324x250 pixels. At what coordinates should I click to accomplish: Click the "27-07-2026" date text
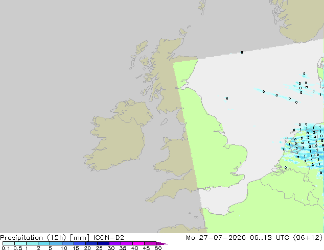[x=222, y=238]
